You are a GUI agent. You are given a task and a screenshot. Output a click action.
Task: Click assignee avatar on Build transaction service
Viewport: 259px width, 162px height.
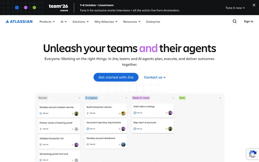(123, 113)
